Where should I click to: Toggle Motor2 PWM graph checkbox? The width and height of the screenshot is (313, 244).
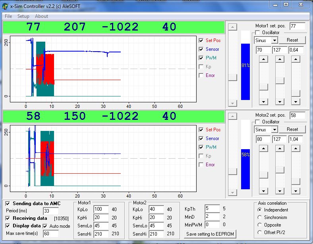click(x=201, y=147)
